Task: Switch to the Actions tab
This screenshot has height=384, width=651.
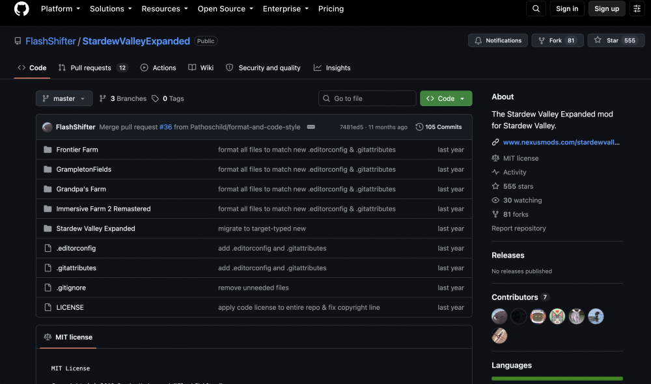Action: click(158, 68)
